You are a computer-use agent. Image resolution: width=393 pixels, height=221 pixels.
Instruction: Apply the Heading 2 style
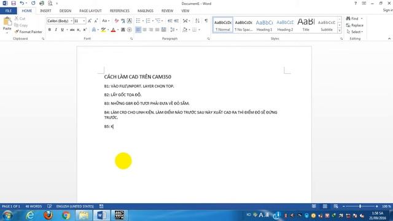(285, 25)
